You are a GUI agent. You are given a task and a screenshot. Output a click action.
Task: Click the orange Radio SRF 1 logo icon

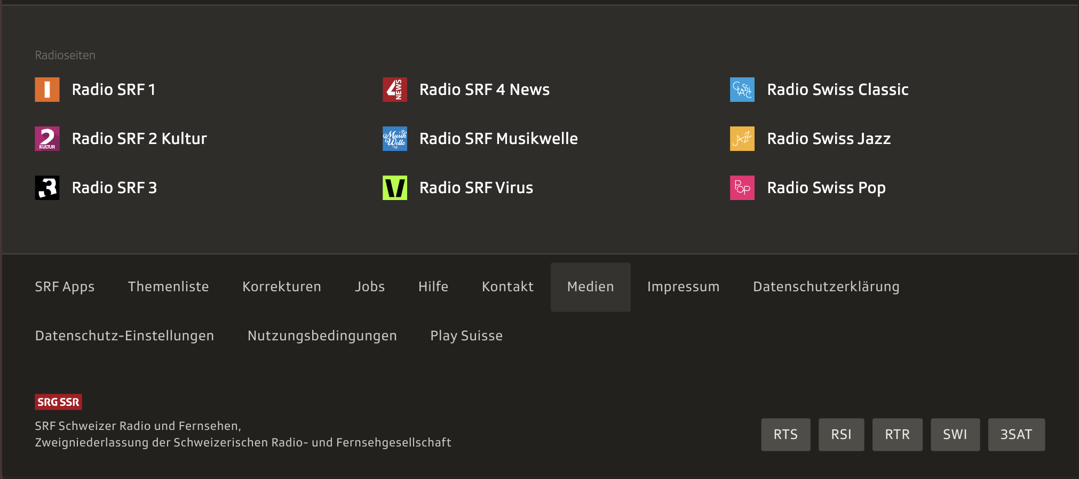47,90
